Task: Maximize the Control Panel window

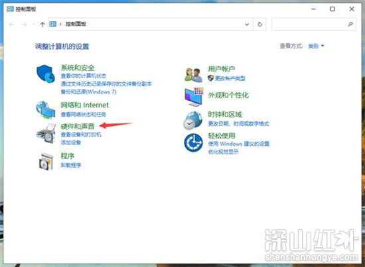Action: (332, 9)
